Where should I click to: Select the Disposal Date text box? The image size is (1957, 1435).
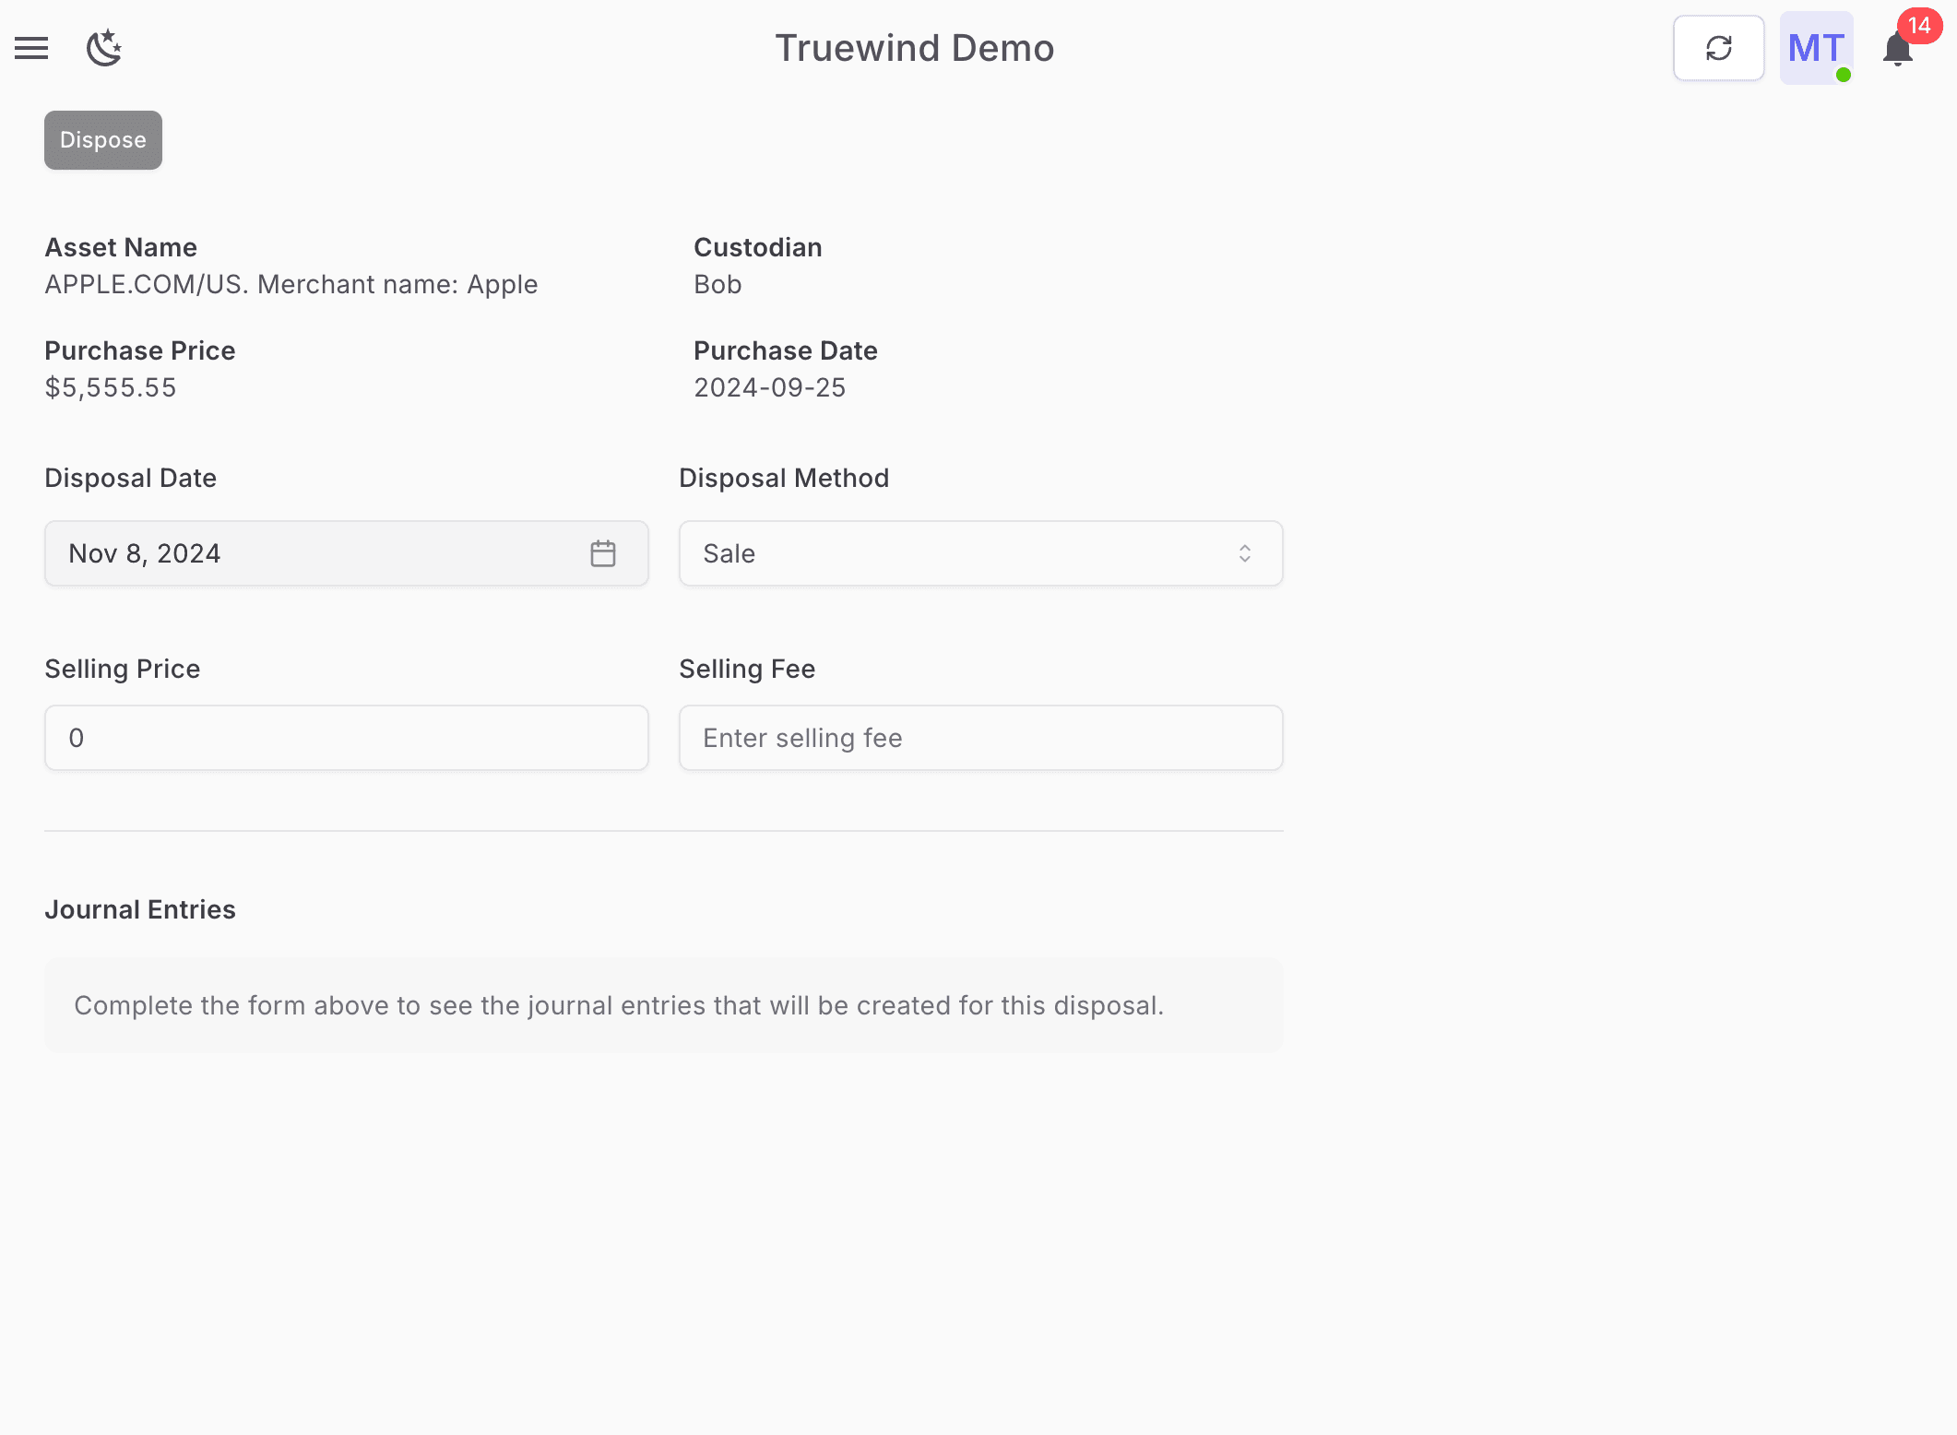tap(277, 552)
